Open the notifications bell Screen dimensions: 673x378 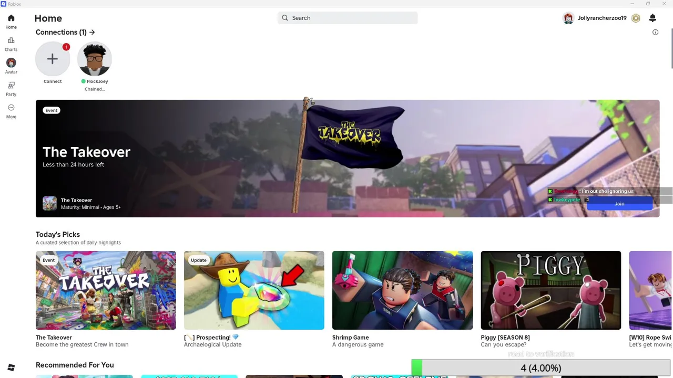point(652,18)
